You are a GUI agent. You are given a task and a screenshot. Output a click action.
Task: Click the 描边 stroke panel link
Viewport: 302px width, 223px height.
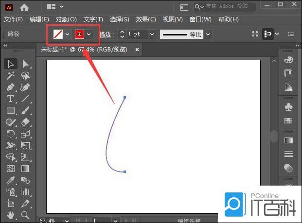point(107,34)
